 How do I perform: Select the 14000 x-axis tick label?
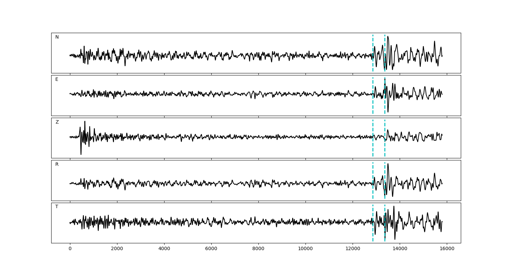point(400,249)
